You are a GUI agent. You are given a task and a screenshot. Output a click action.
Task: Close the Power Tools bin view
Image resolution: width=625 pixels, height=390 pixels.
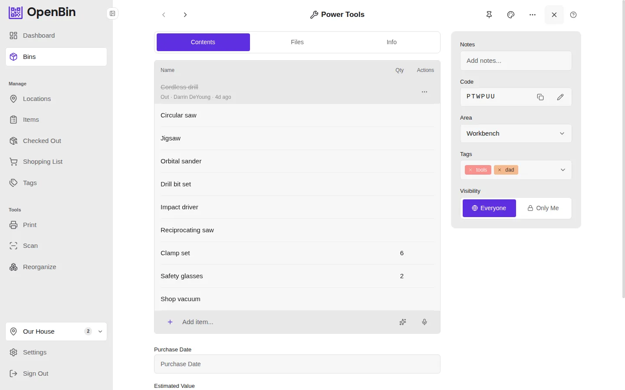[x=554, y=15]
